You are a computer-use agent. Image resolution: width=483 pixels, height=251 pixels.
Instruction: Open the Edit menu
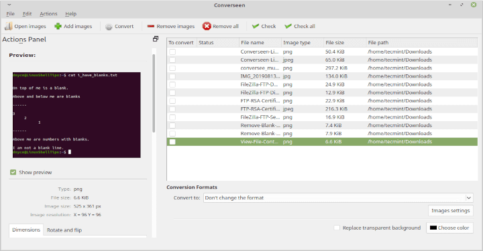point(27,14)
